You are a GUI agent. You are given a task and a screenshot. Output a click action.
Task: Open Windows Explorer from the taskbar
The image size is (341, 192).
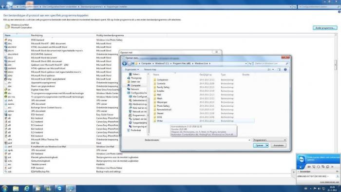click(x=16, y=188)
